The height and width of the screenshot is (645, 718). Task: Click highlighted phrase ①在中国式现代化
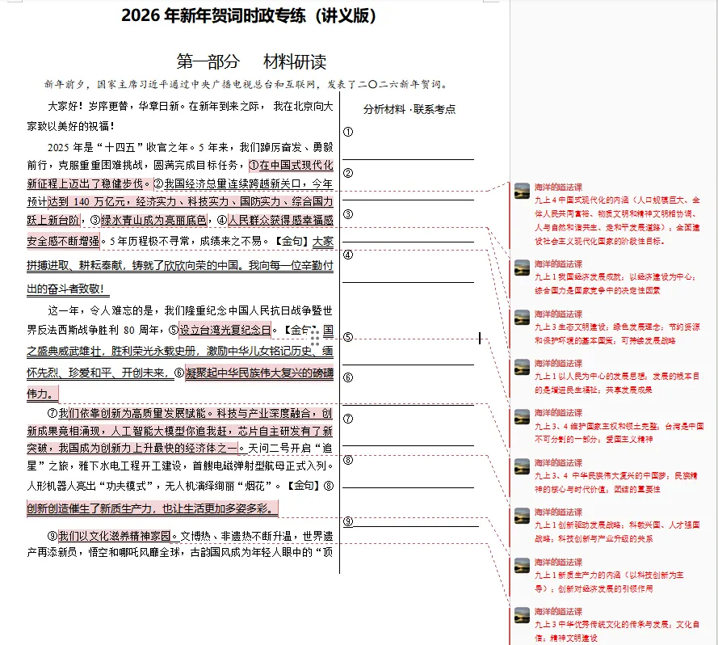292,165
